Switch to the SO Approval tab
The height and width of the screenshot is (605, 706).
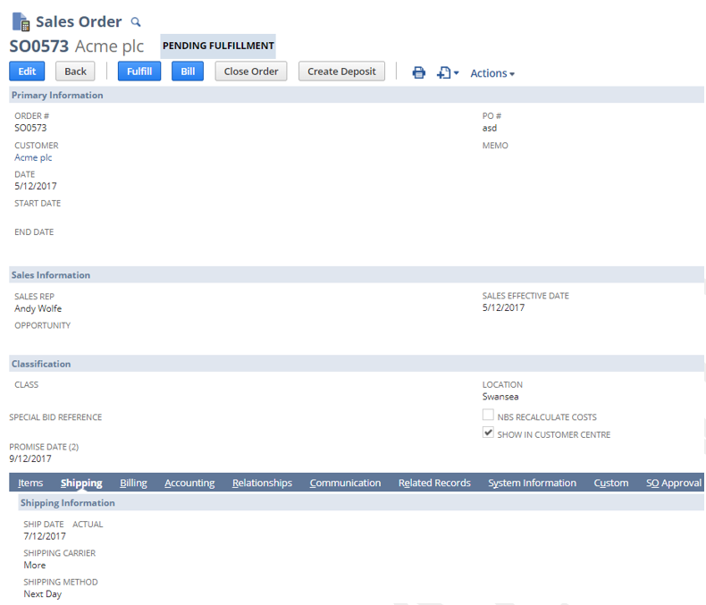point(673,483)
